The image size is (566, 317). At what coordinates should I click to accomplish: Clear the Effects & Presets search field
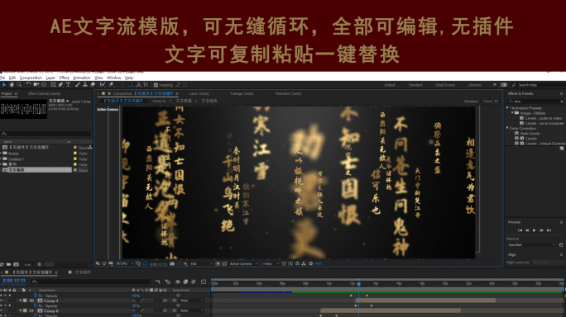point(562,102)
